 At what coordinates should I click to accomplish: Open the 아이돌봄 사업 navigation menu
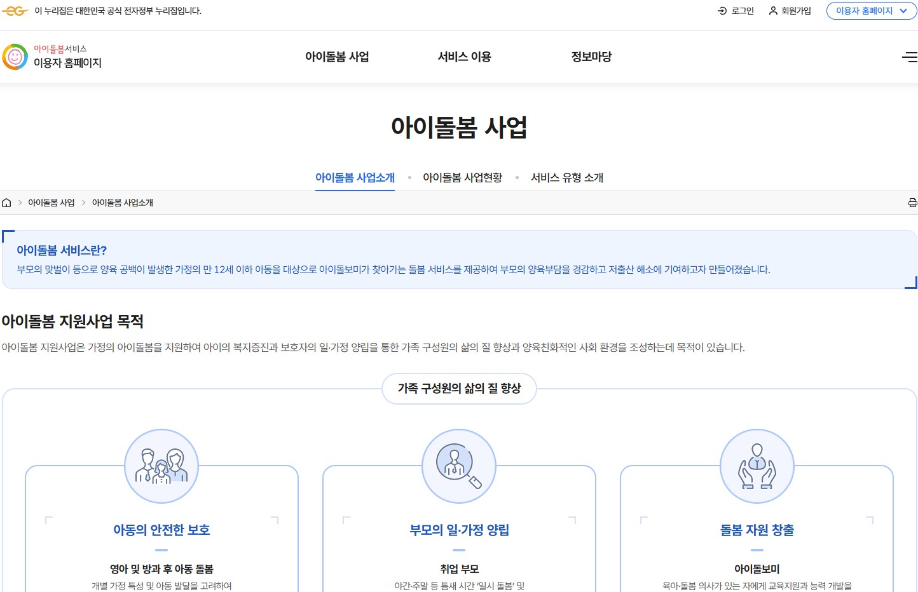(338, 57)
